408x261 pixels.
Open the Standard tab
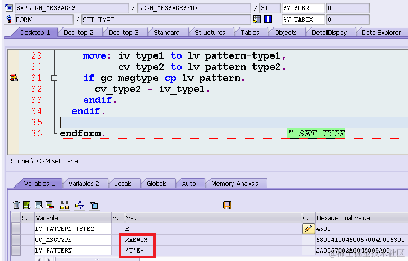coord(167,32)
